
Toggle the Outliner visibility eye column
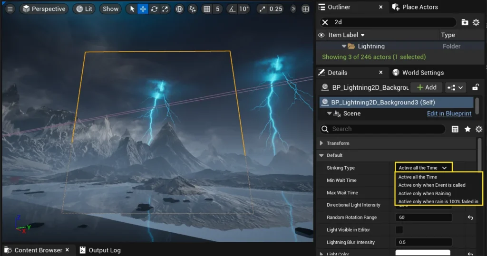[x=321, y=35]
